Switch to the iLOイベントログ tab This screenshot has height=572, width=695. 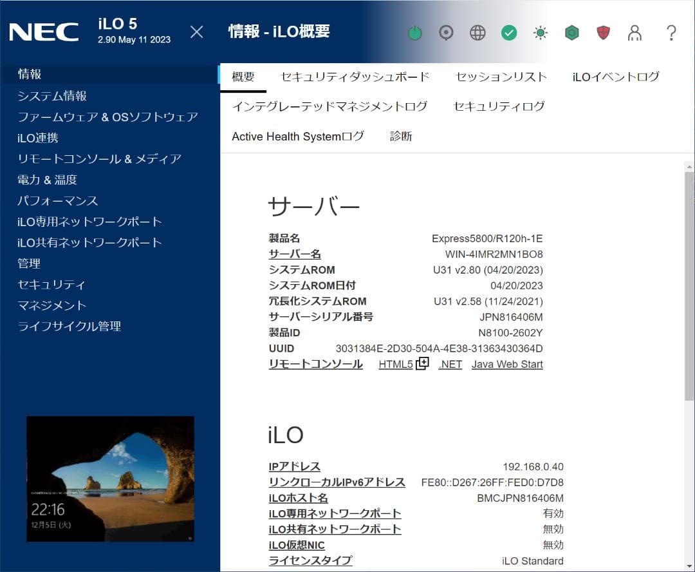click(615, 75)
